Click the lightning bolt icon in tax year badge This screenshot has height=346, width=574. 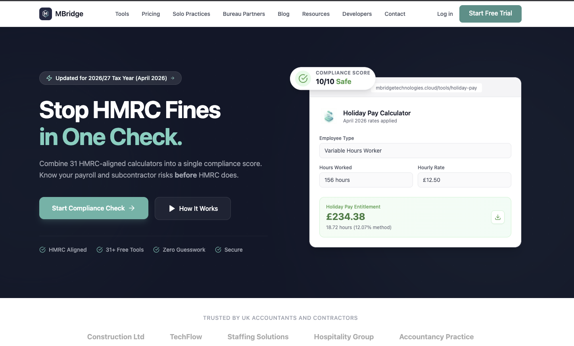point(49,78)
